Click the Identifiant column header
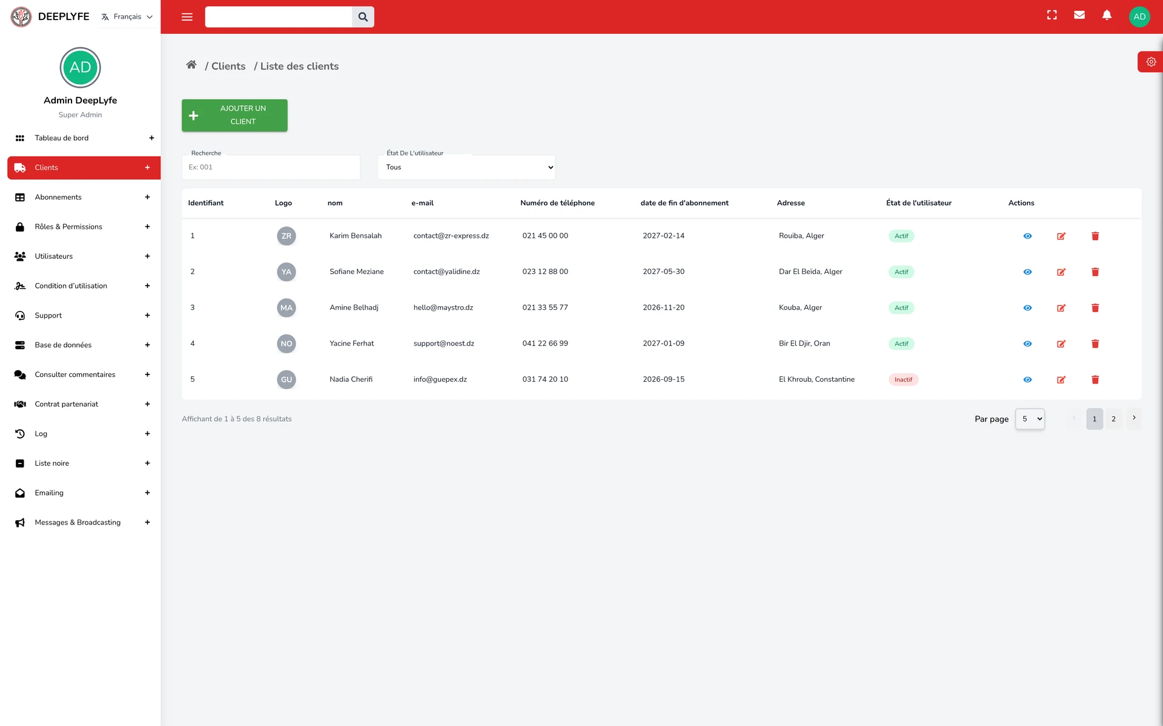Image resolution: width=1163 pixels, height=726 pixels. tap(206, 203)
